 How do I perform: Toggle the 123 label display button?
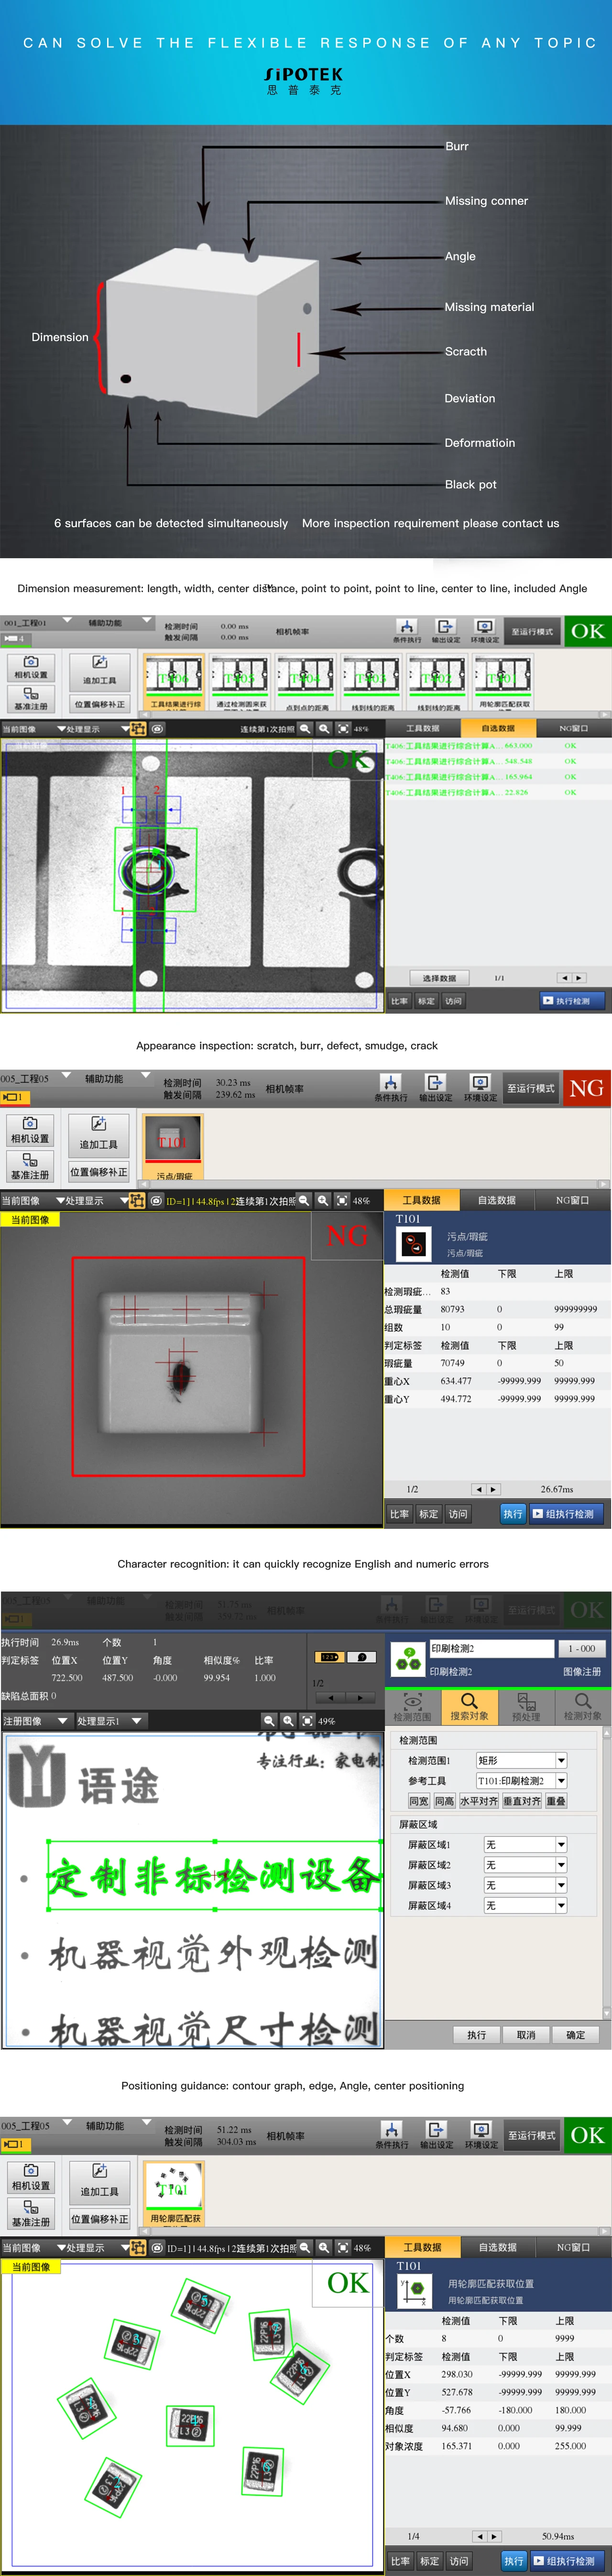tap(329, 1657)
